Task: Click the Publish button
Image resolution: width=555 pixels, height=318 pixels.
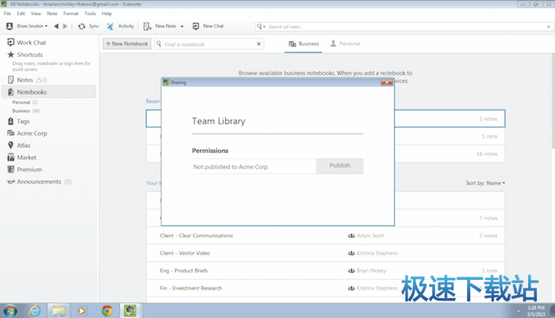Action: 339,166
